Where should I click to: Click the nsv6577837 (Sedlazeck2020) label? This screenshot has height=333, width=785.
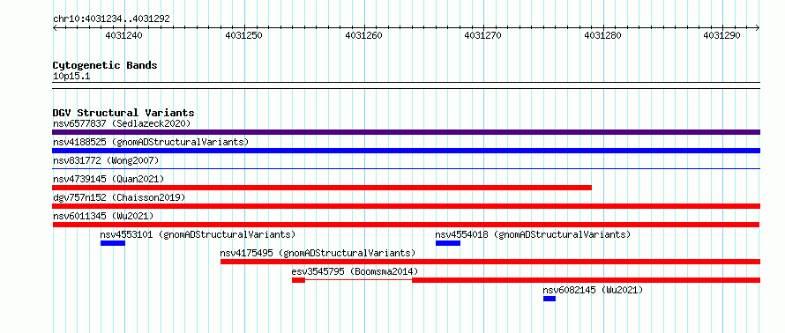coord(122,123)
